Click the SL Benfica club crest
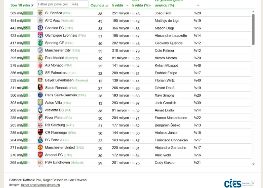This screenshot has height=188, width=263. pyautogui.click(x=40, y=13)
